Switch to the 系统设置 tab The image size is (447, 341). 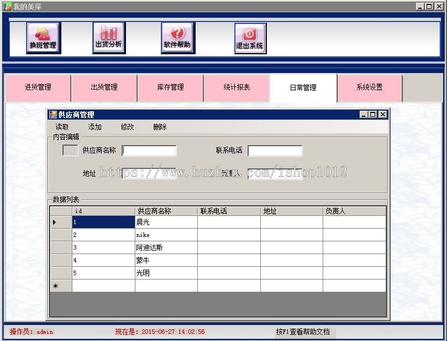(x=369, y=87)
